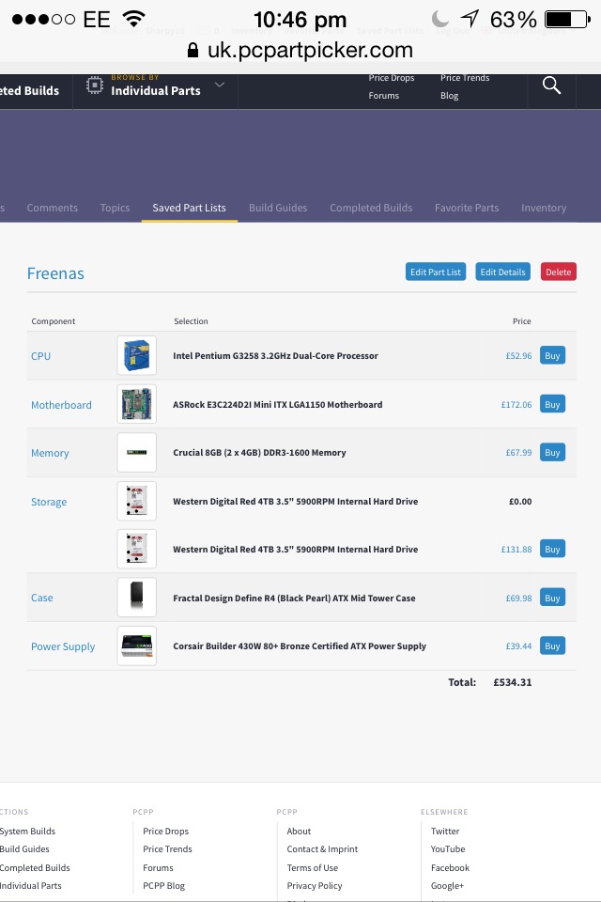Viewport: 601px width, 902px height.
Task: Expand the Browse By Individual Parts chevron
Action: 220,85
